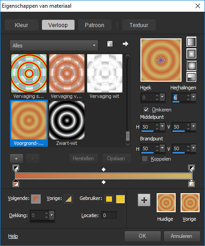Viewport: 205px width, 246px height.
Task: Pick the Volgende color swatch
Action: pyautogui.click(x=36, y=199)
